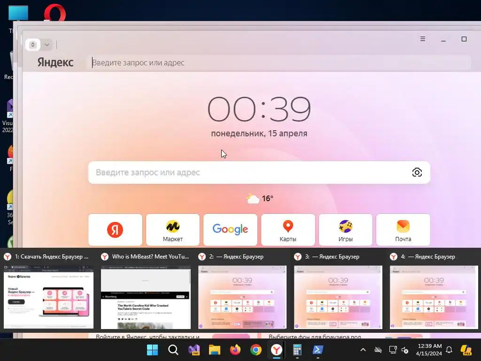Open image search via camera icon

click(x=417, y=172)
